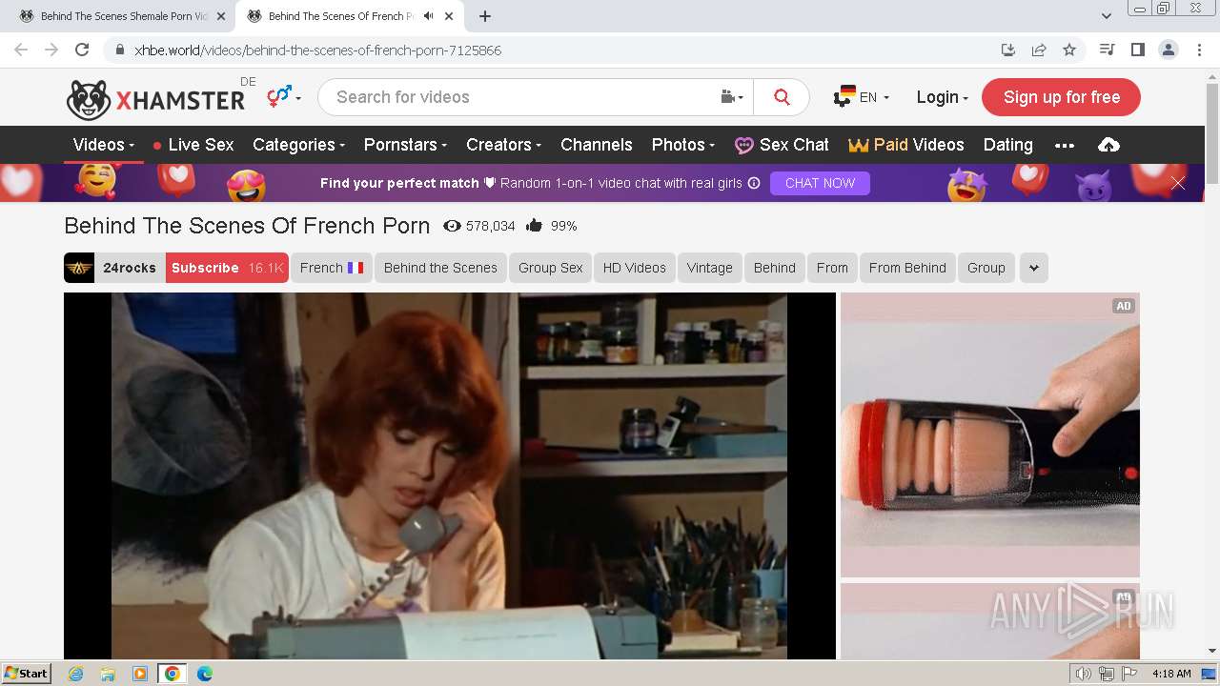Open File Explorer from taskbar

[108, 674]
